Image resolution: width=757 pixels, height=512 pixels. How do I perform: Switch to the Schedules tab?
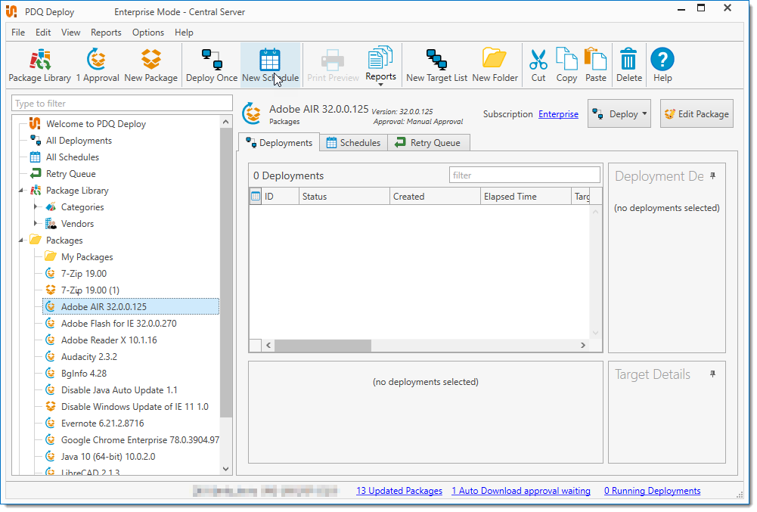coord(352,143)
